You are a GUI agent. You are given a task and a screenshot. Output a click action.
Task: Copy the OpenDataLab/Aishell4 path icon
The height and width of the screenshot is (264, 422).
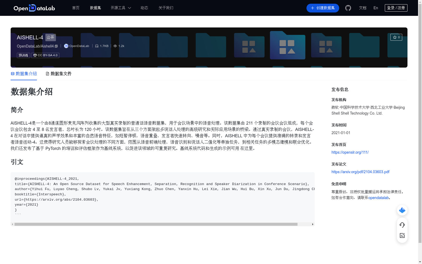[x=56, y=46]
